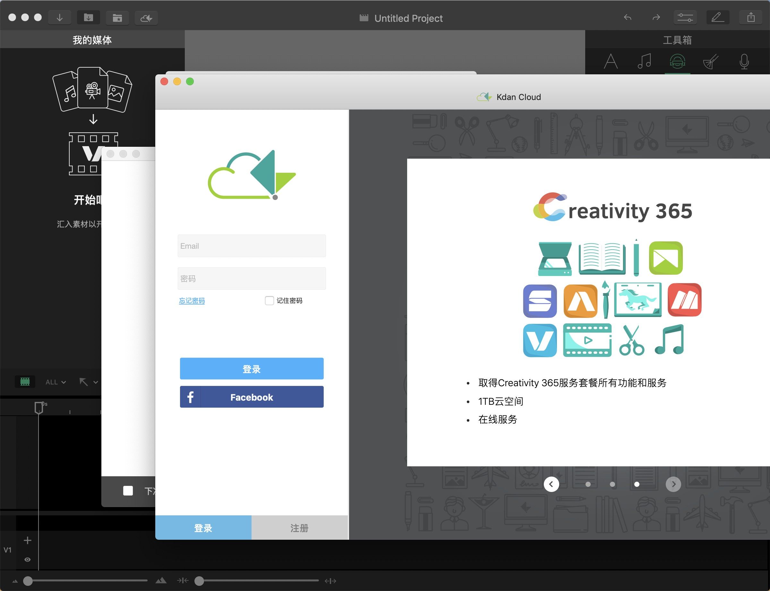This screenshot has width=770, height=591.
Task: Click the Kdan Cloud logo in login panel
Action: pos(252,175)
